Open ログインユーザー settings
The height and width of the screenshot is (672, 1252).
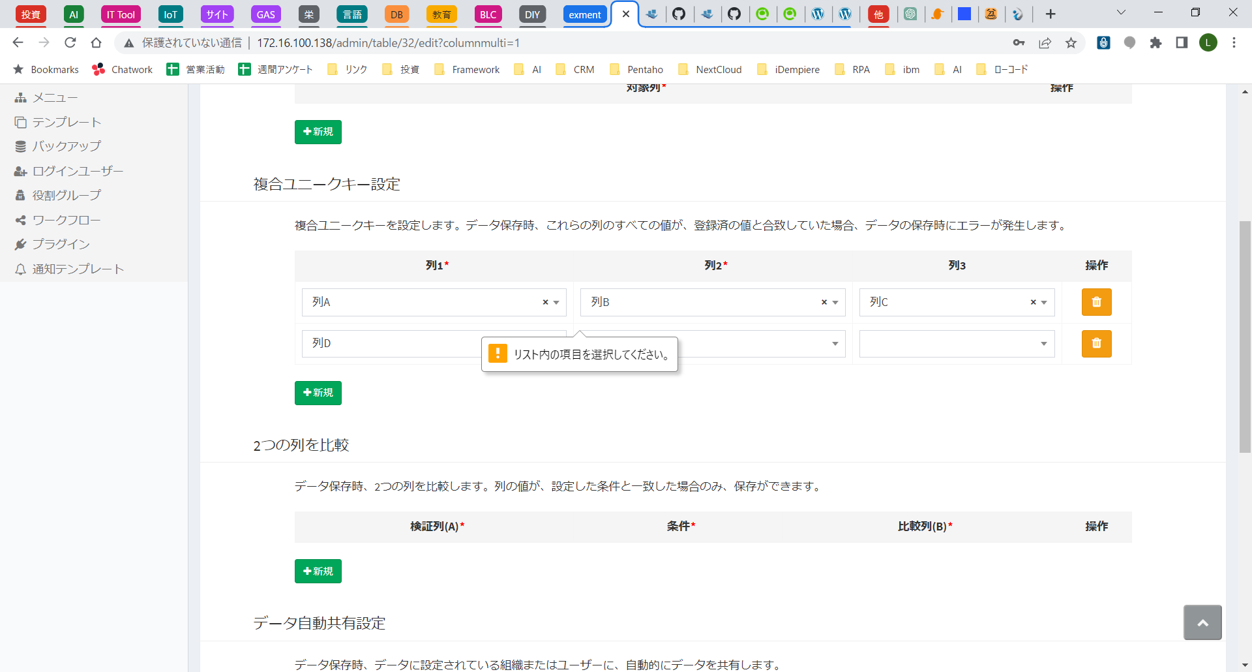click(x=77, y=170)
